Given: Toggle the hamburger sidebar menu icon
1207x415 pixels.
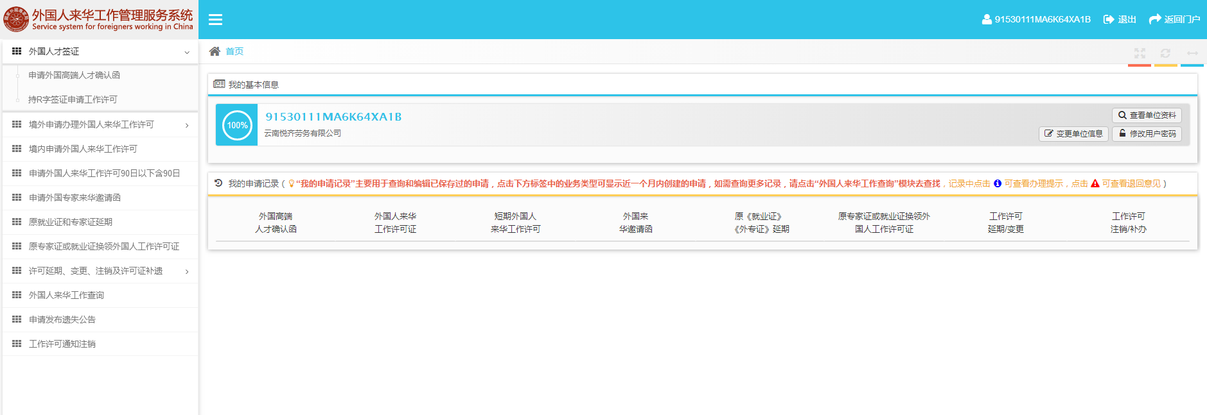Looking at the screenshot, I should (x=216, y=20).
